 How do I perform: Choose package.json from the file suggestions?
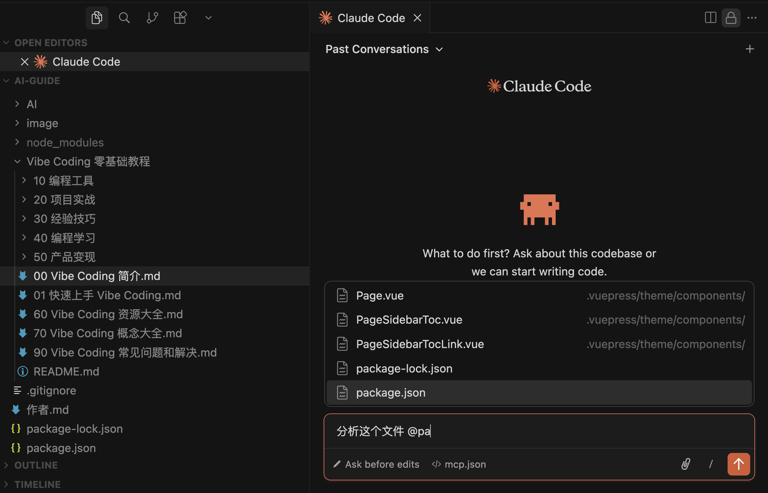click(390, 392)
